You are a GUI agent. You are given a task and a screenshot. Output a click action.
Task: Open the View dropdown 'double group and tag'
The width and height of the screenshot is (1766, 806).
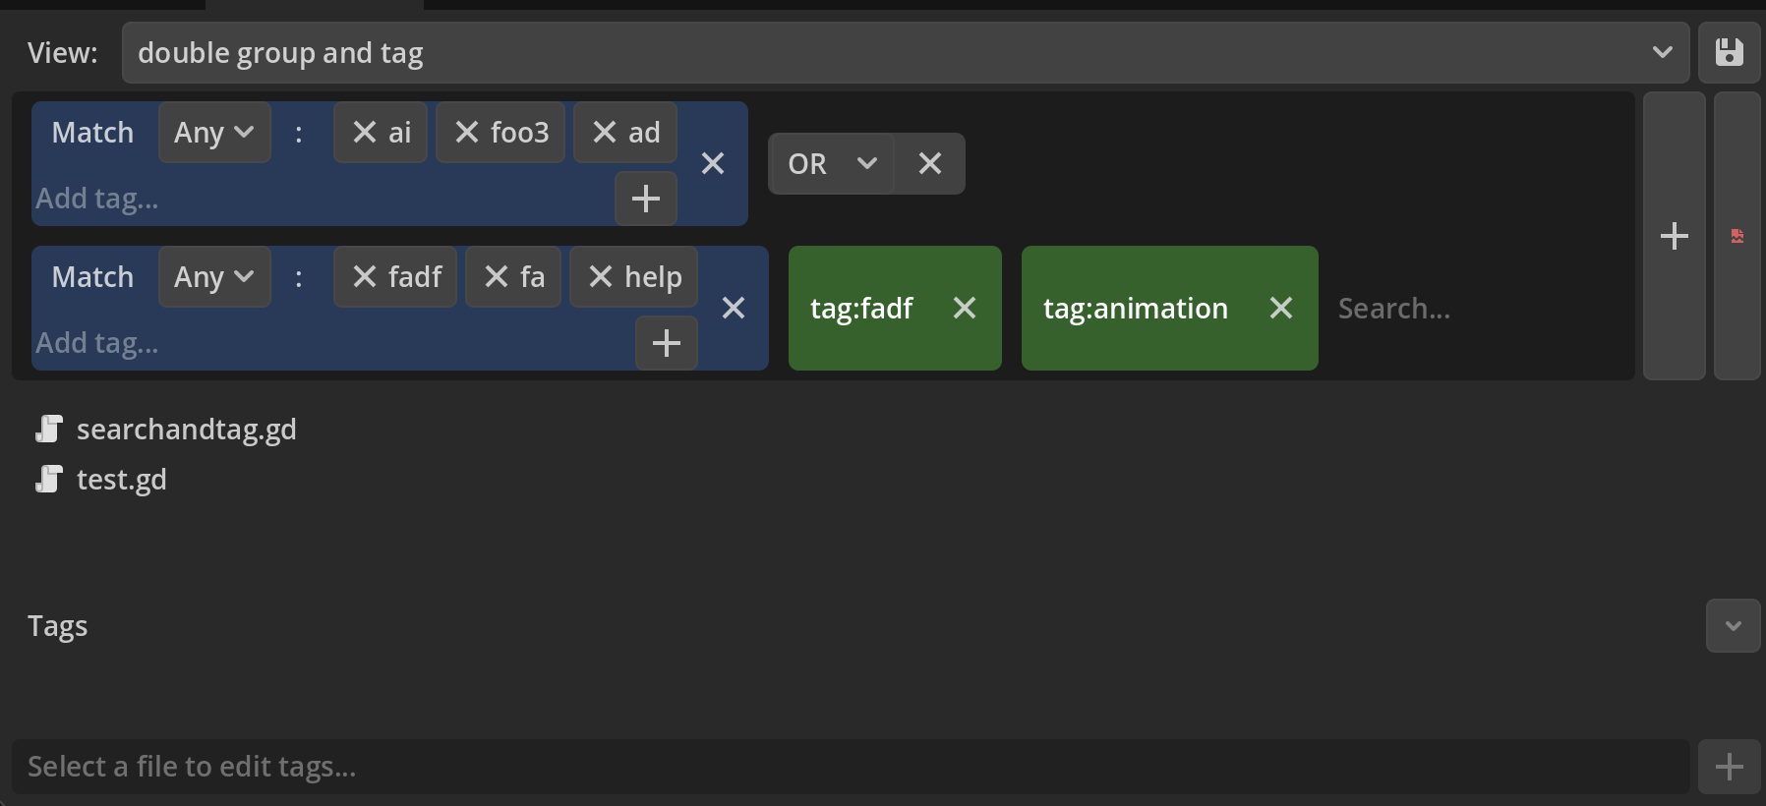pyautogui.click(x=905, y=53)
